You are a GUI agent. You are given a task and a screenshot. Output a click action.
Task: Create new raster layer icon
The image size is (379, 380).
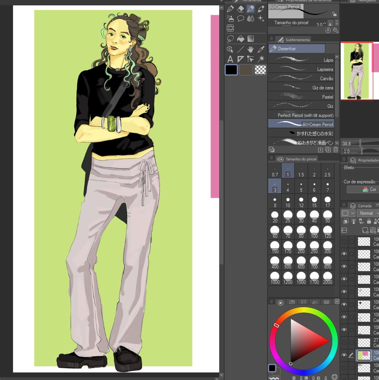point(365,230)
